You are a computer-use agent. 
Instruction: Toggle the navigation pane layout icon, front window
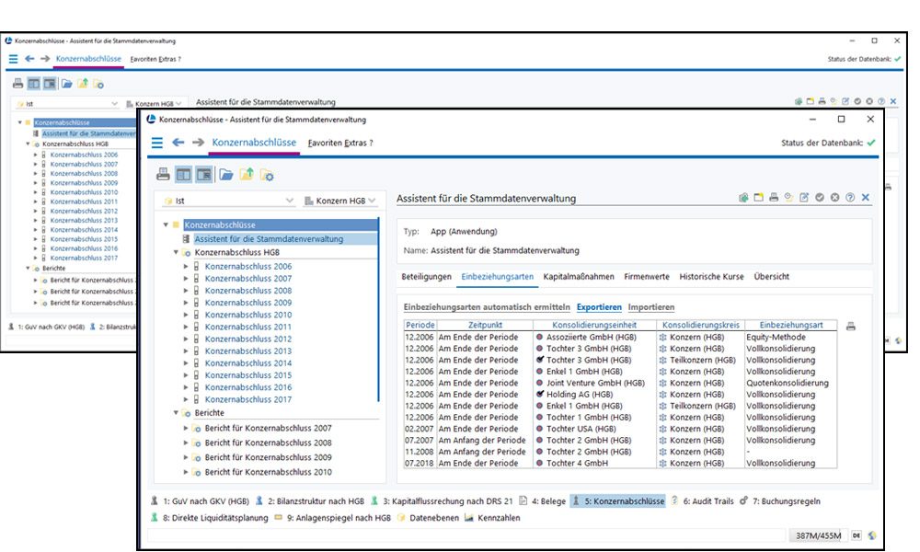183,174
